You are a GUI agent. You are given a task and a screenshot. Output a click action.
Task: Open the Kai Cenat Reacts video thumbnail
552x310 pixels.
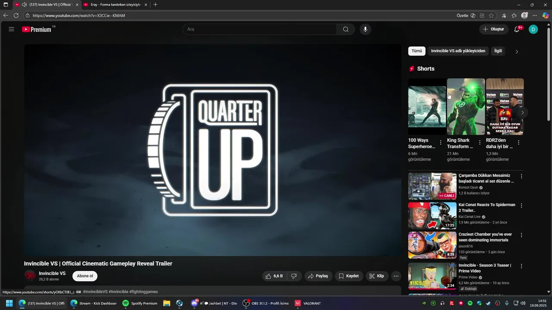pos(432,216)
